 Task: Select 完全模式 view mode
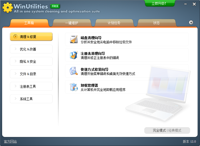(159, 131)
